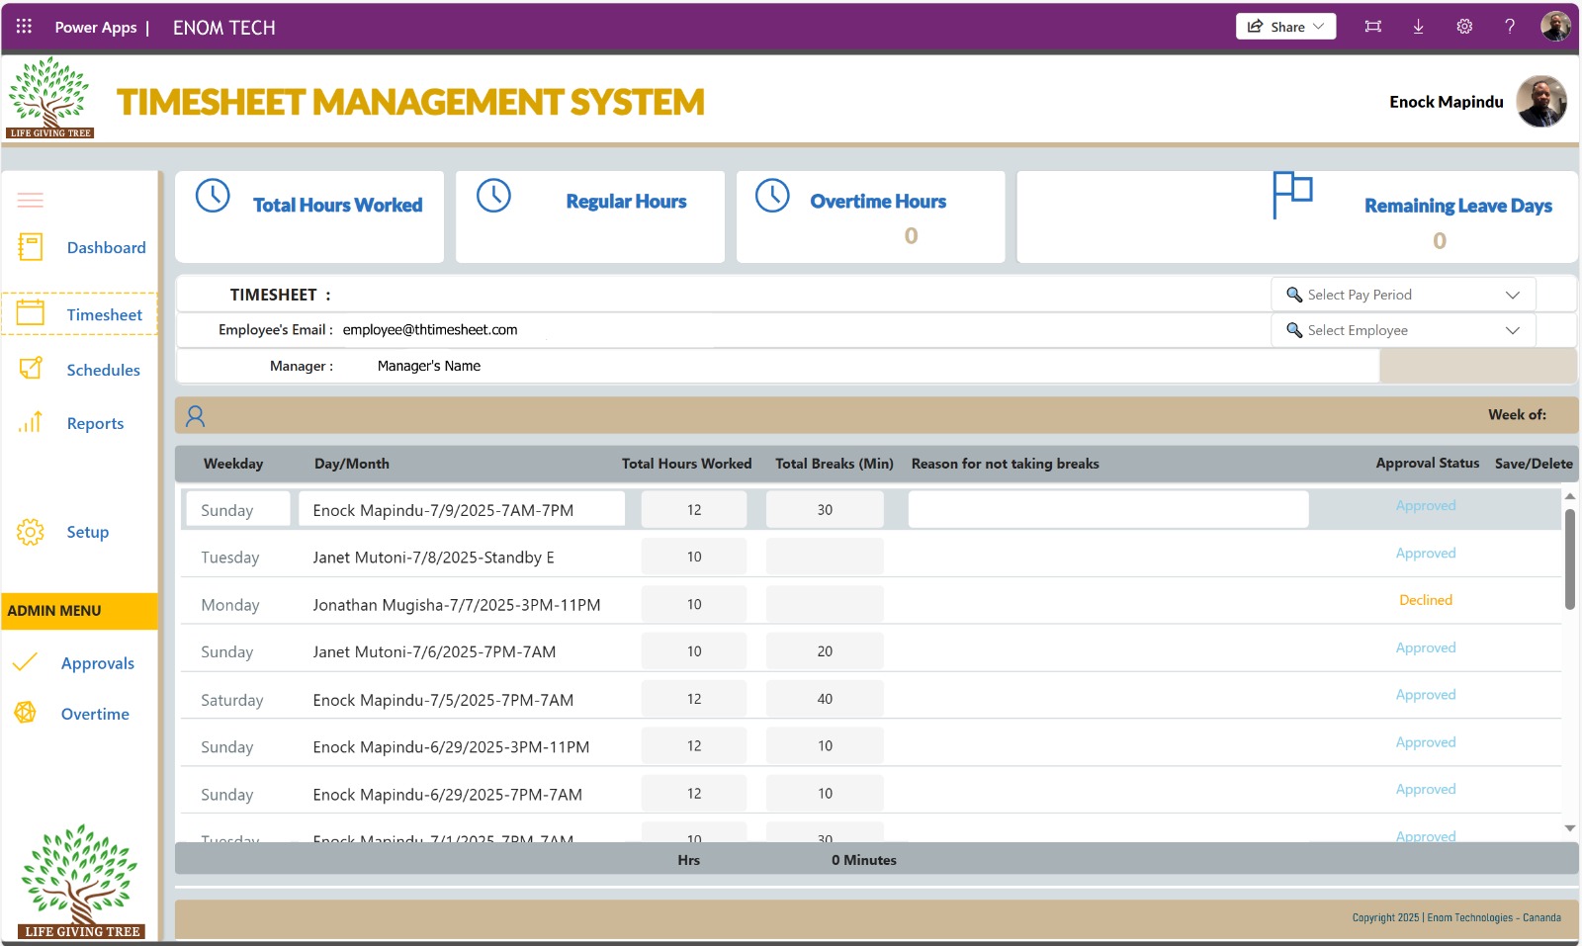This screenshot has height=946, width=1582.
Task: Click the flag icon on Remaining Leave Days
Action: pyautogui.click(x=1292, y=195)
